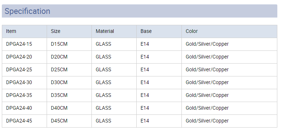
Task: Select the DPGA24-20 item cell
Action: tap(24, 57)
